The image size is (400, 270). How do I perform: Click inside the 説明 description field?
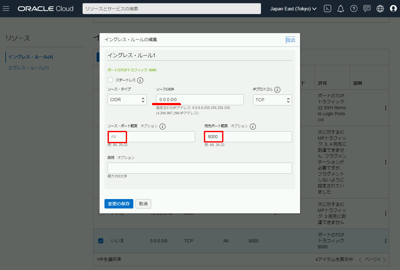coord(200,168)
